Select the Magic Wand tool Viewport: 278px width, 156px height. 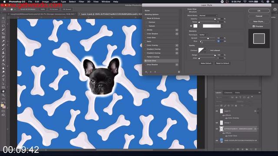pyautogui.click(x=3, y=29)
